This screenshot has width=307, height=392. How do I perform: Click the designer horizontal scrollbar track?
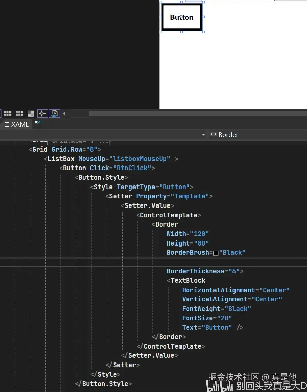pos(198,114)
